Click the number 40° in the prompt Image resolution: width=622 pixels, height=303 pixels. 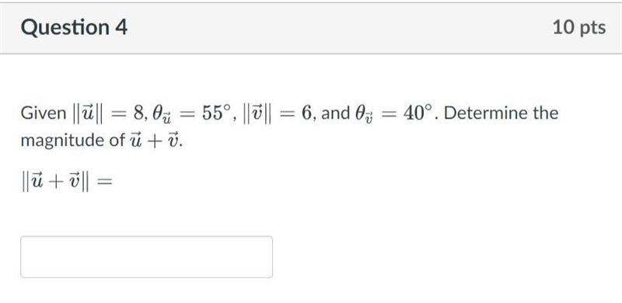(x=418, y=113)
